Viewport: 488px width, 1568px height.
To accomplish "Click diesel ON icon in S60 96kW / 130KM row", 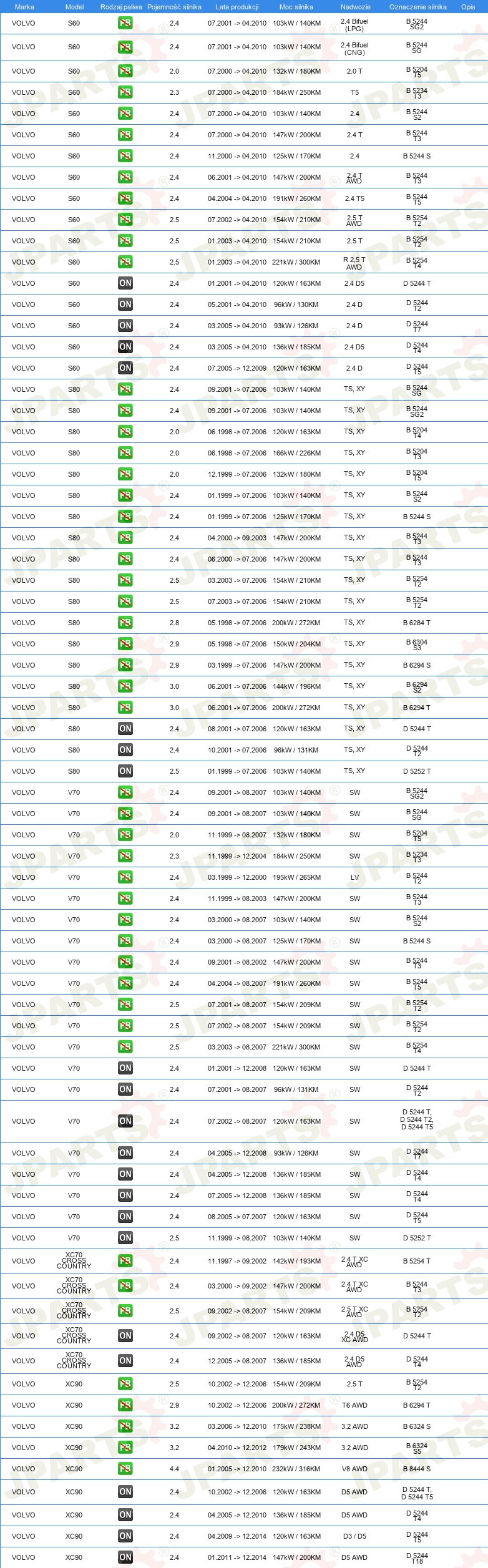I will coord(125,304).
